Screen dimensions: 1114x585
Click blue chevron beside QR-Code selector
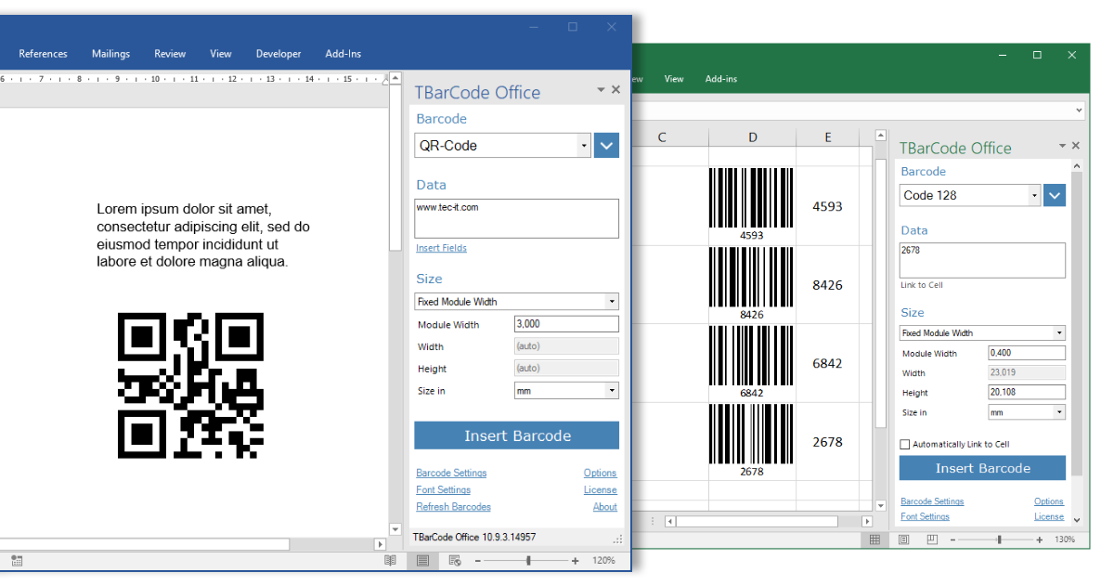(606, 146)
